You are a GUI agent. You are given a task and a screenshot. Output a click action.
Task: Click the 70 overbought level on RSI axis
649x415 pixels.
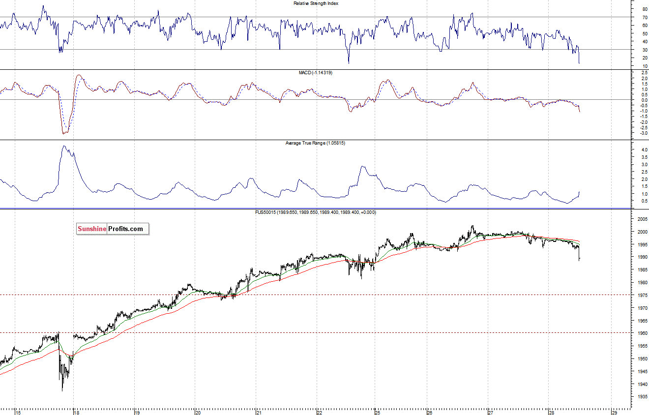pos(645,17)
